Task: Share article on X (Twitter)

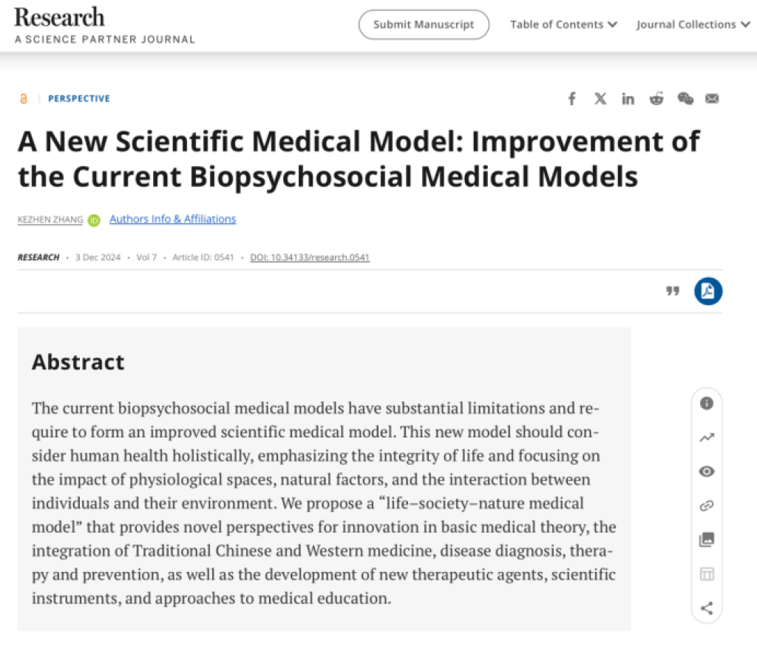Action: pyautogui.click(x=600, y=99)
